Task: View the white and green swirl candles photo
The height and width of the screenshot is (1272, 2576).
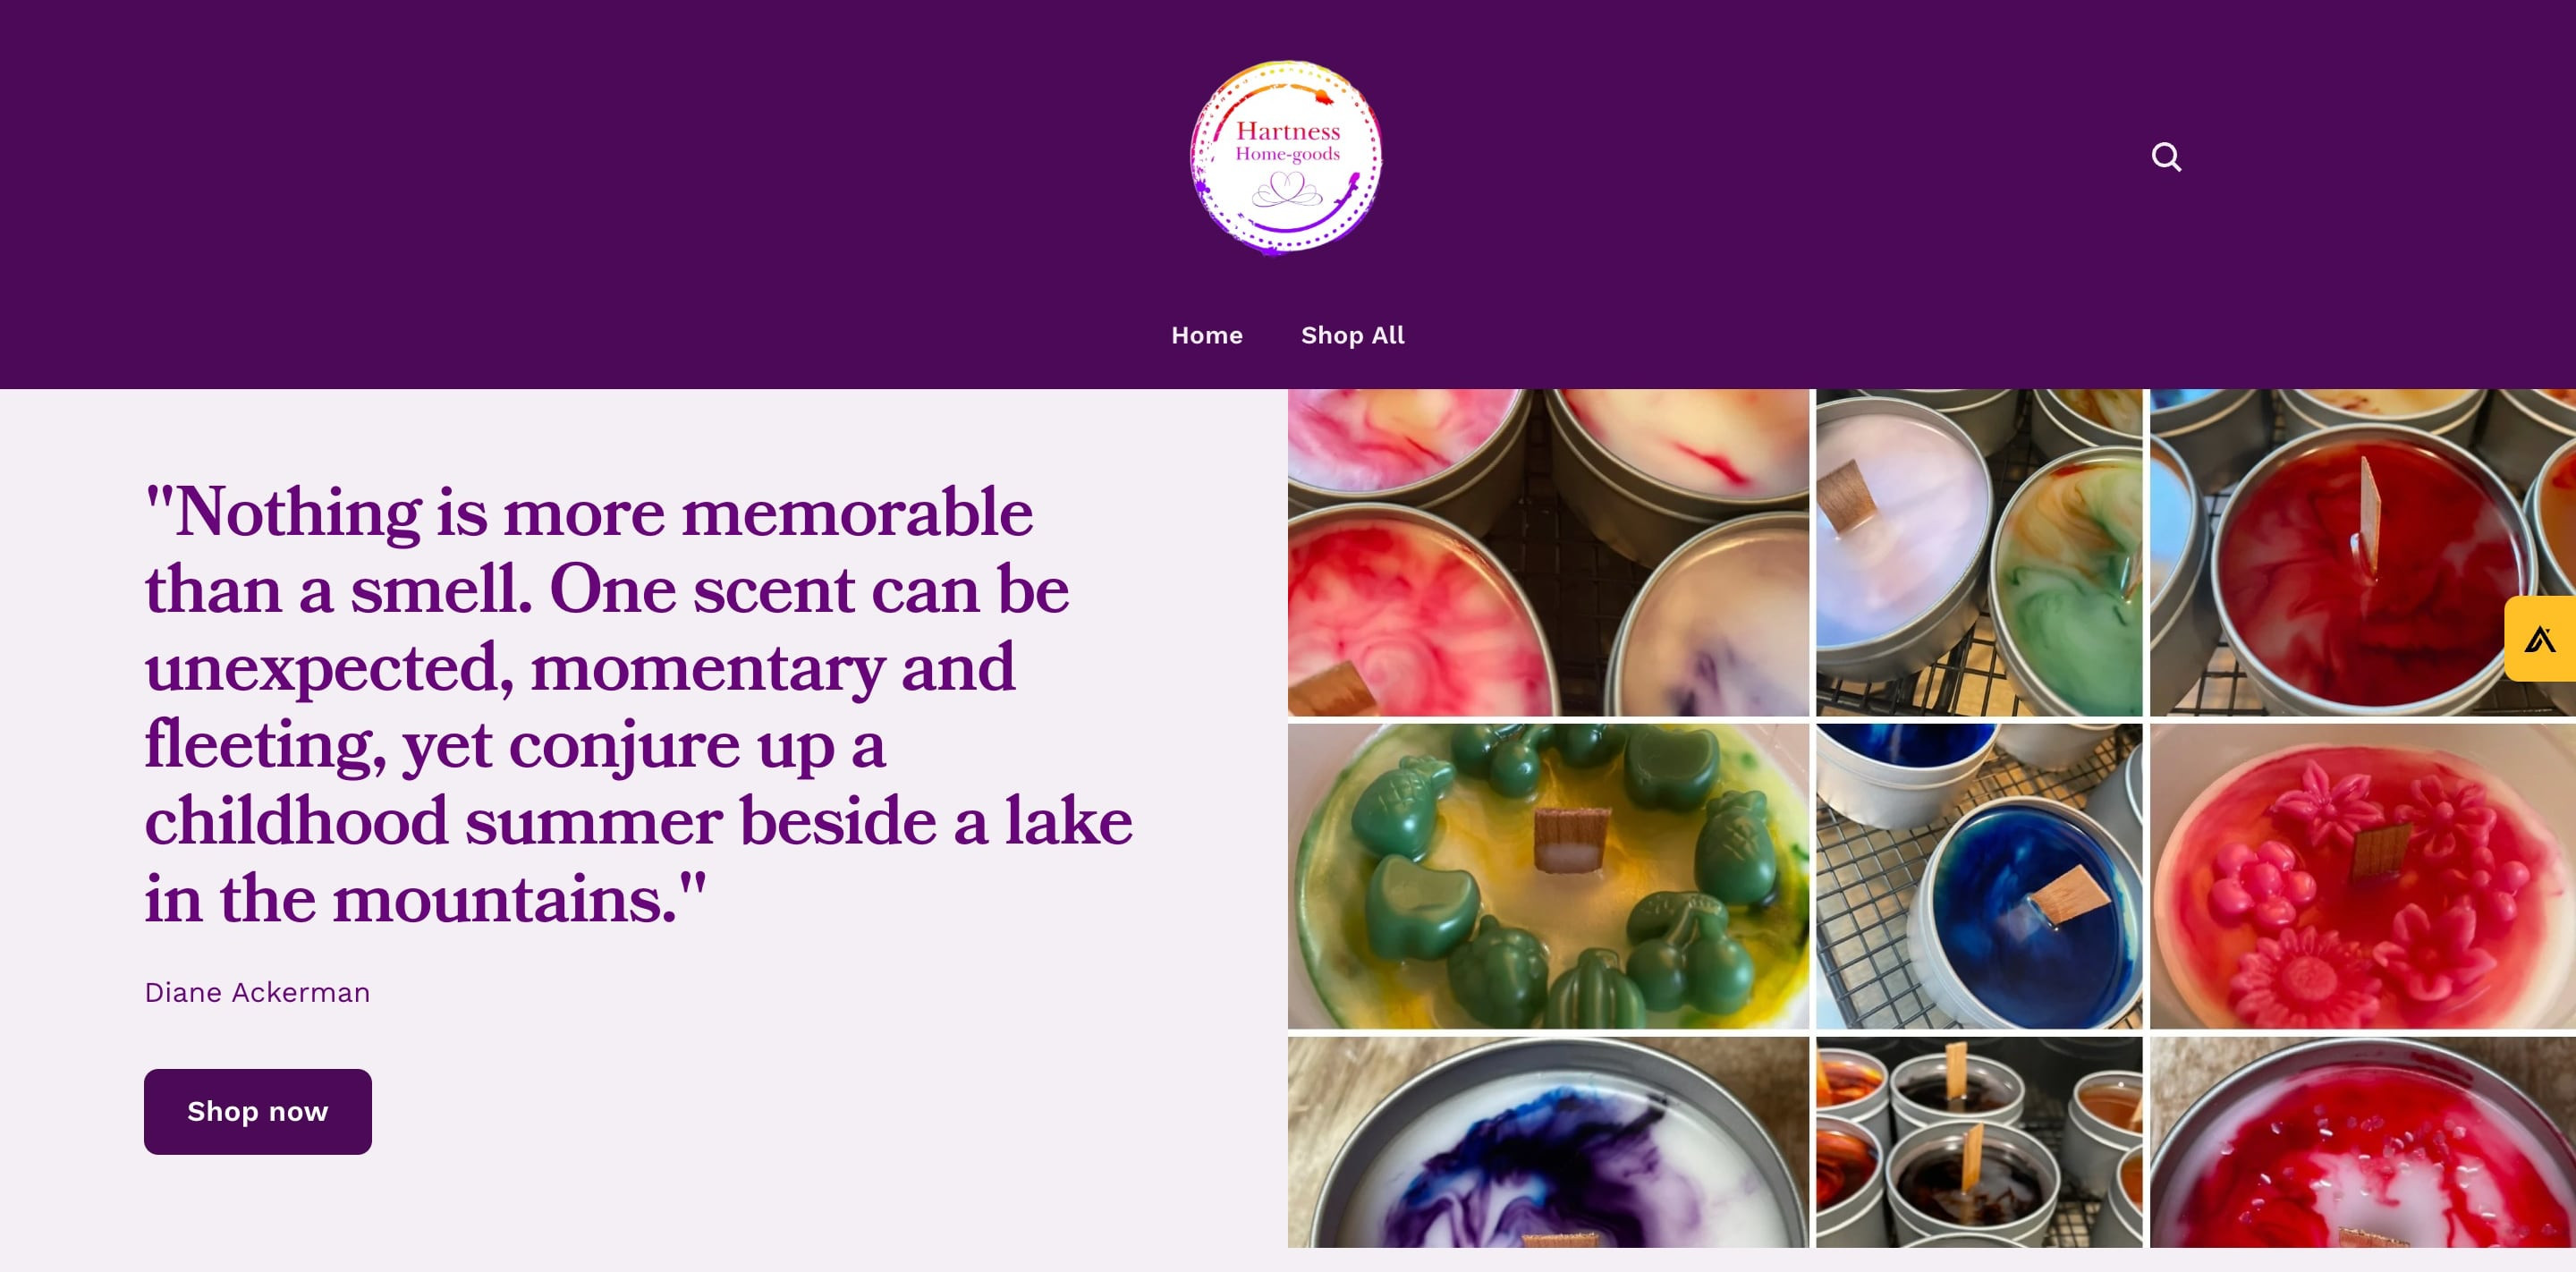Action: coord(1979,553)
